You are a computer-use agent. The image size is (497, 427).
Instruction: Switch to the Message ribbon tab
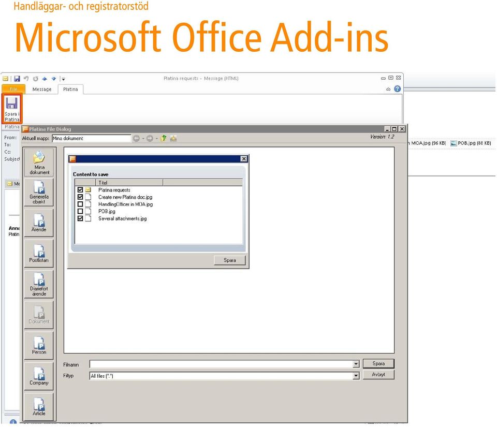coord(42,90)
